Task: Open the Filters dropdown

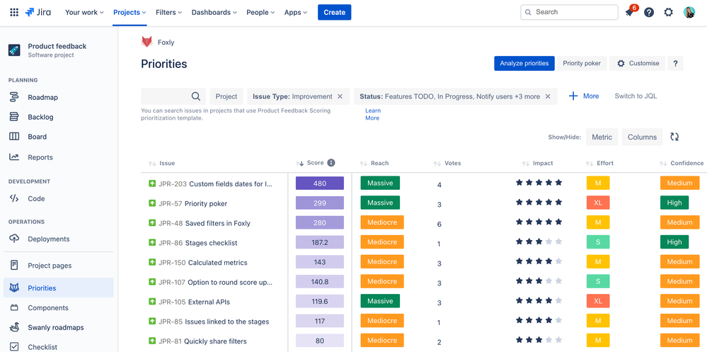Action: click(x=168, y=12)
